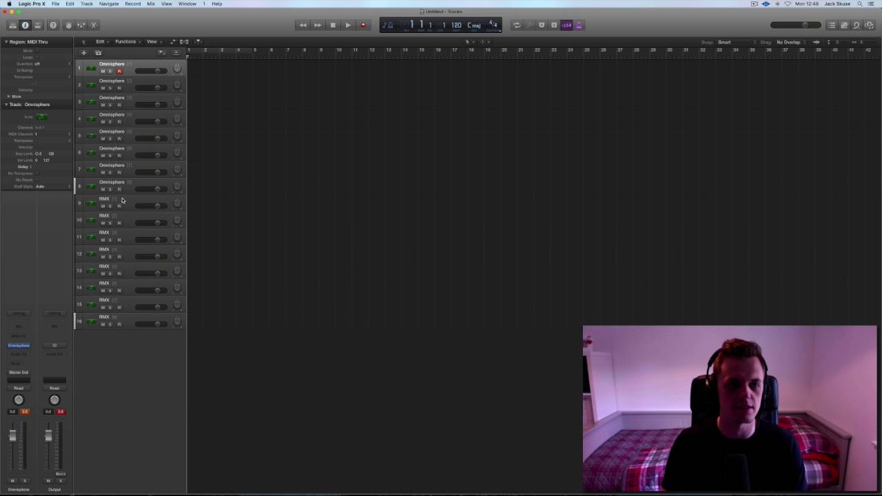Toggle the purple Metronome button
882x496 pixels.
tap(579, 25)
